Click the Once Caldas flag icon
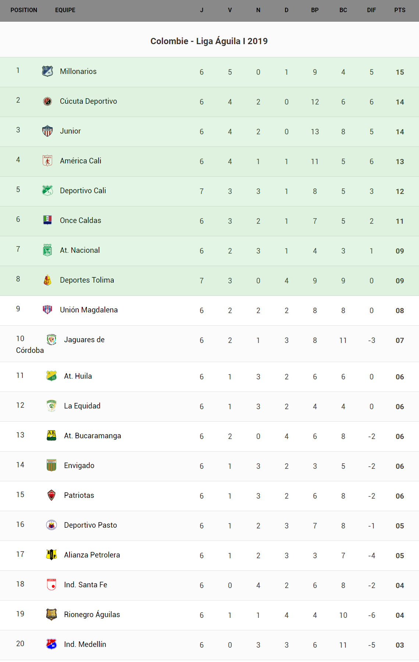This screenshot has width=419, height=662. (47, 220)
